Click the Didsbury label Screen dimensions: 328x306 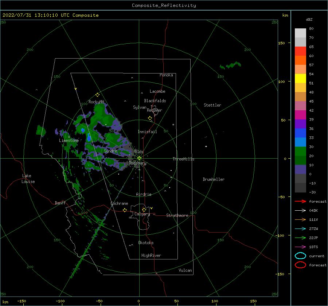(x=137, y=163)
